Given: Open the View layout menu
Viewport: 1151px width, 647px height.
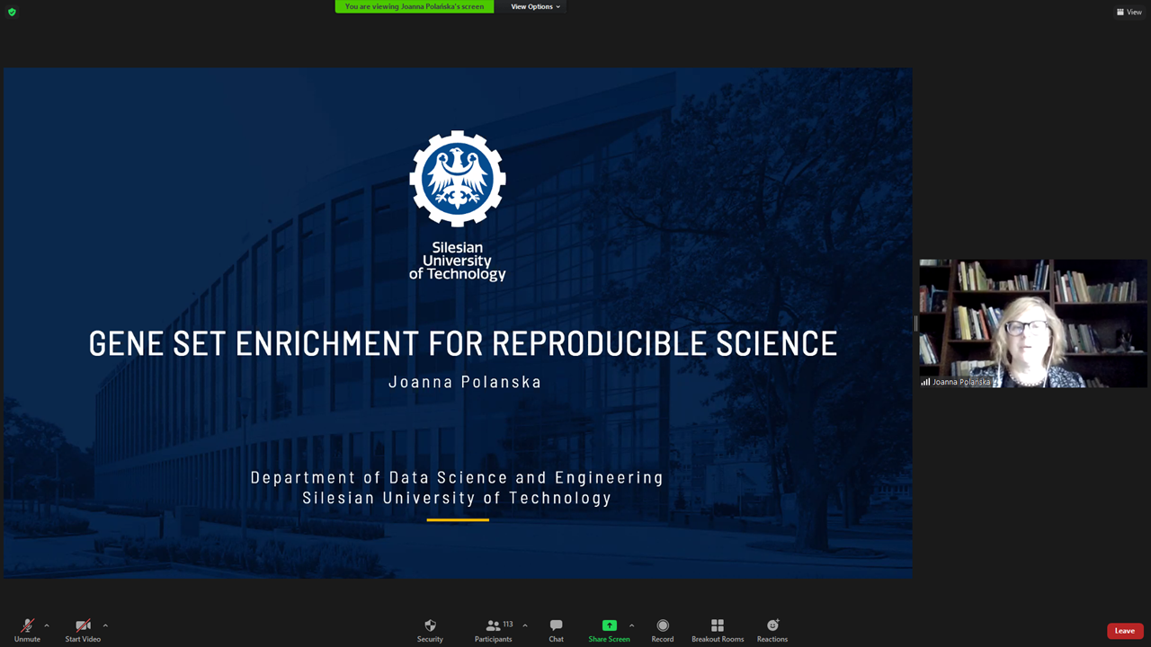Looking at the screenshot, I should click(x=1129, y=12).
